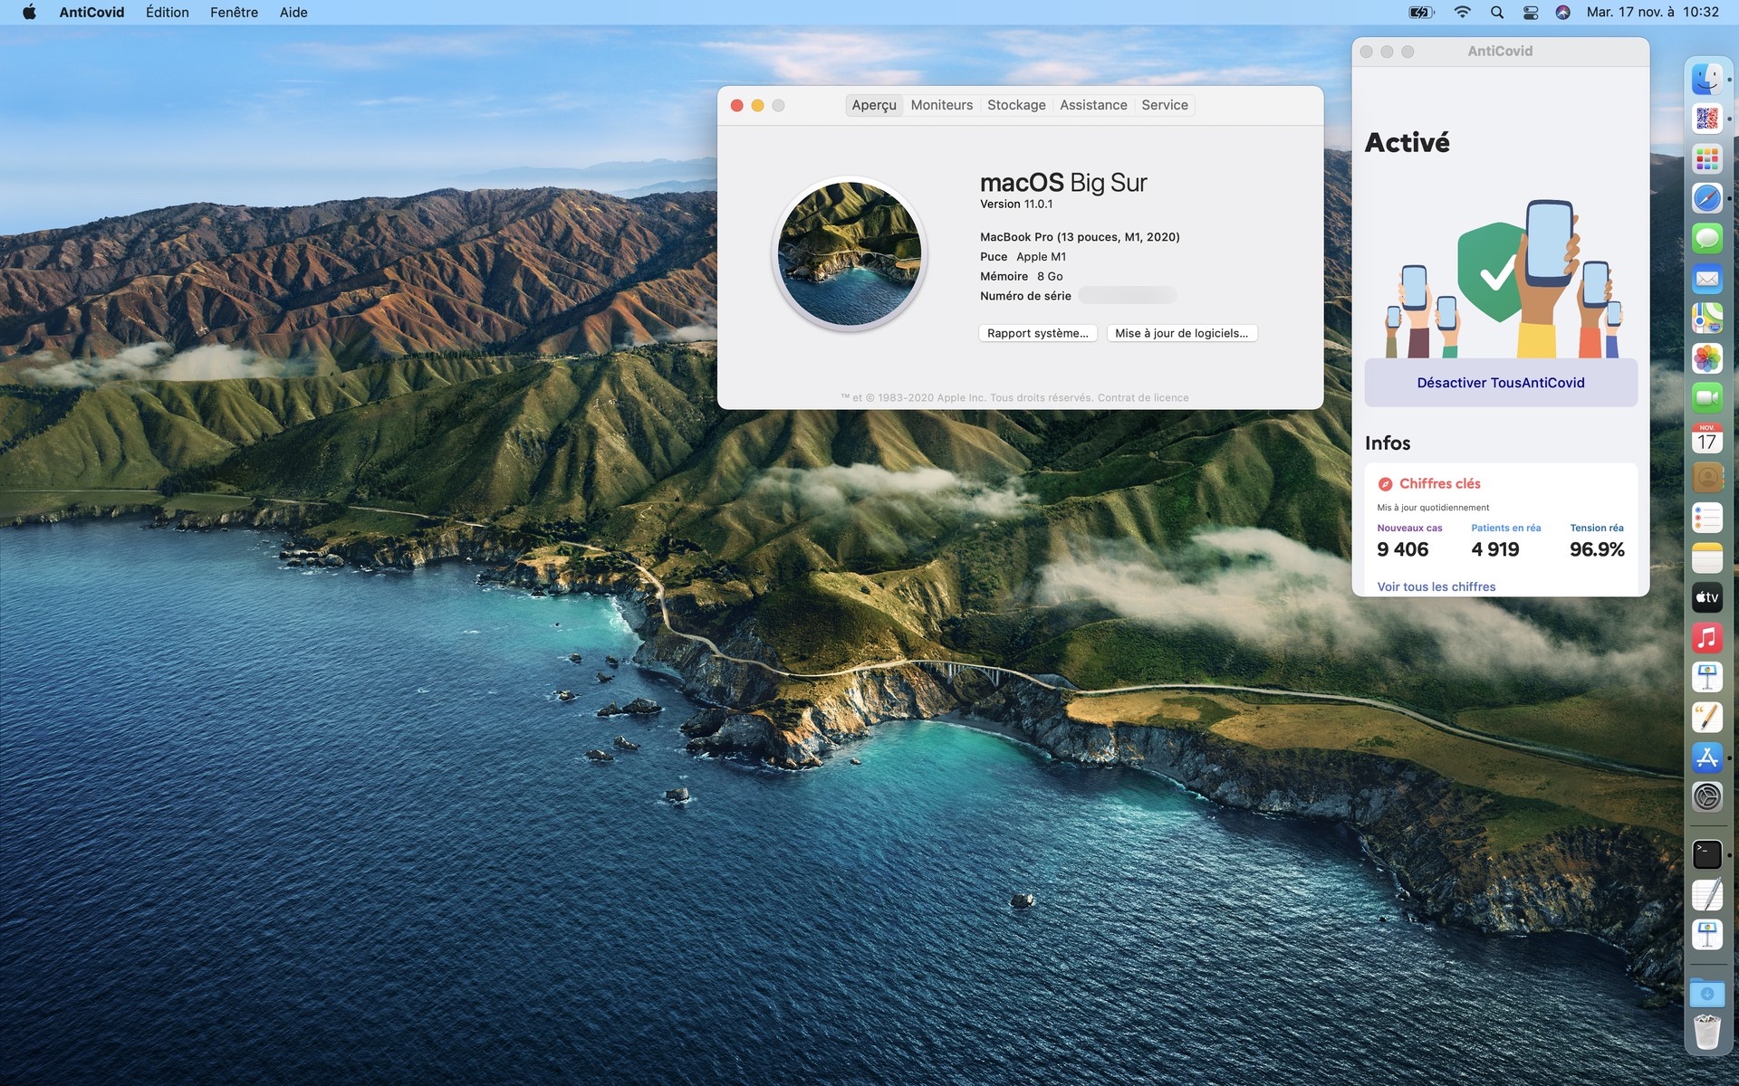Open Finder from the dock
The width and height of the screenshot is (1739, 1086).
coord(1706,79)
